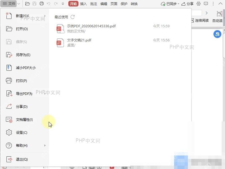Select 退出(Q) to exit

(x=25, y=159)
